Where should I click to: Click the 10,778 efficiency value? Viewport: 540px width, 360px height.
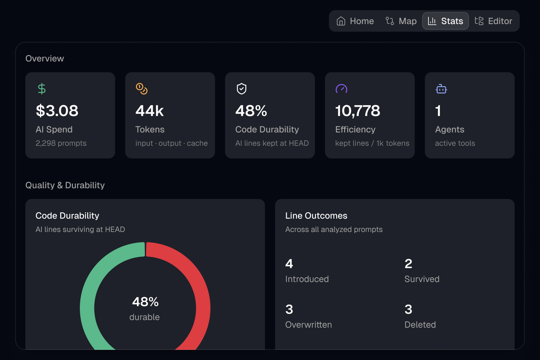point(357,111)
